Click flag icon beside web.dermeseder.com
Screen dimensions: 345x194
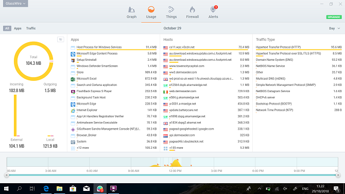[x=165, y=92]
